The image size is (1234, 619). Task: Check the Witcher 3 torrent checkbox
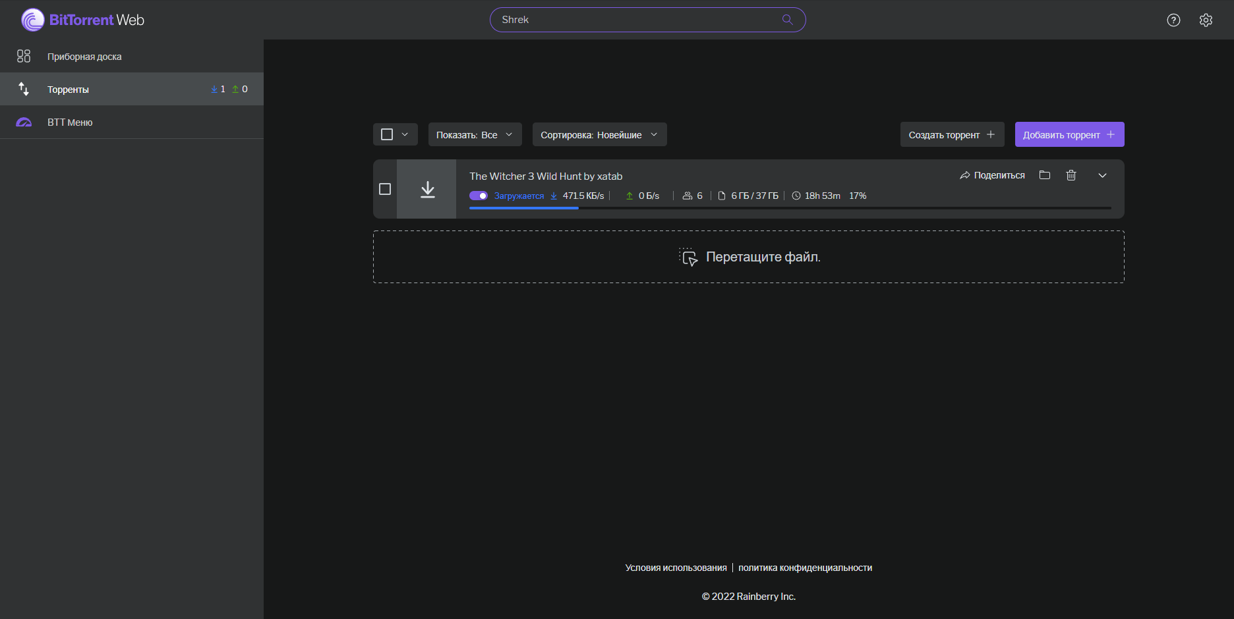click(385, 189)
